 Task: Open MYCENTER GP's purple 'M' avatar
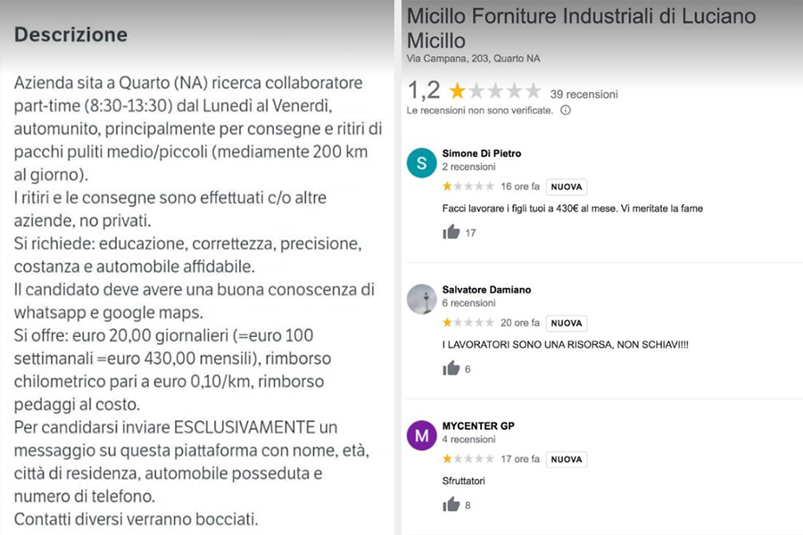tap(420, 437)
